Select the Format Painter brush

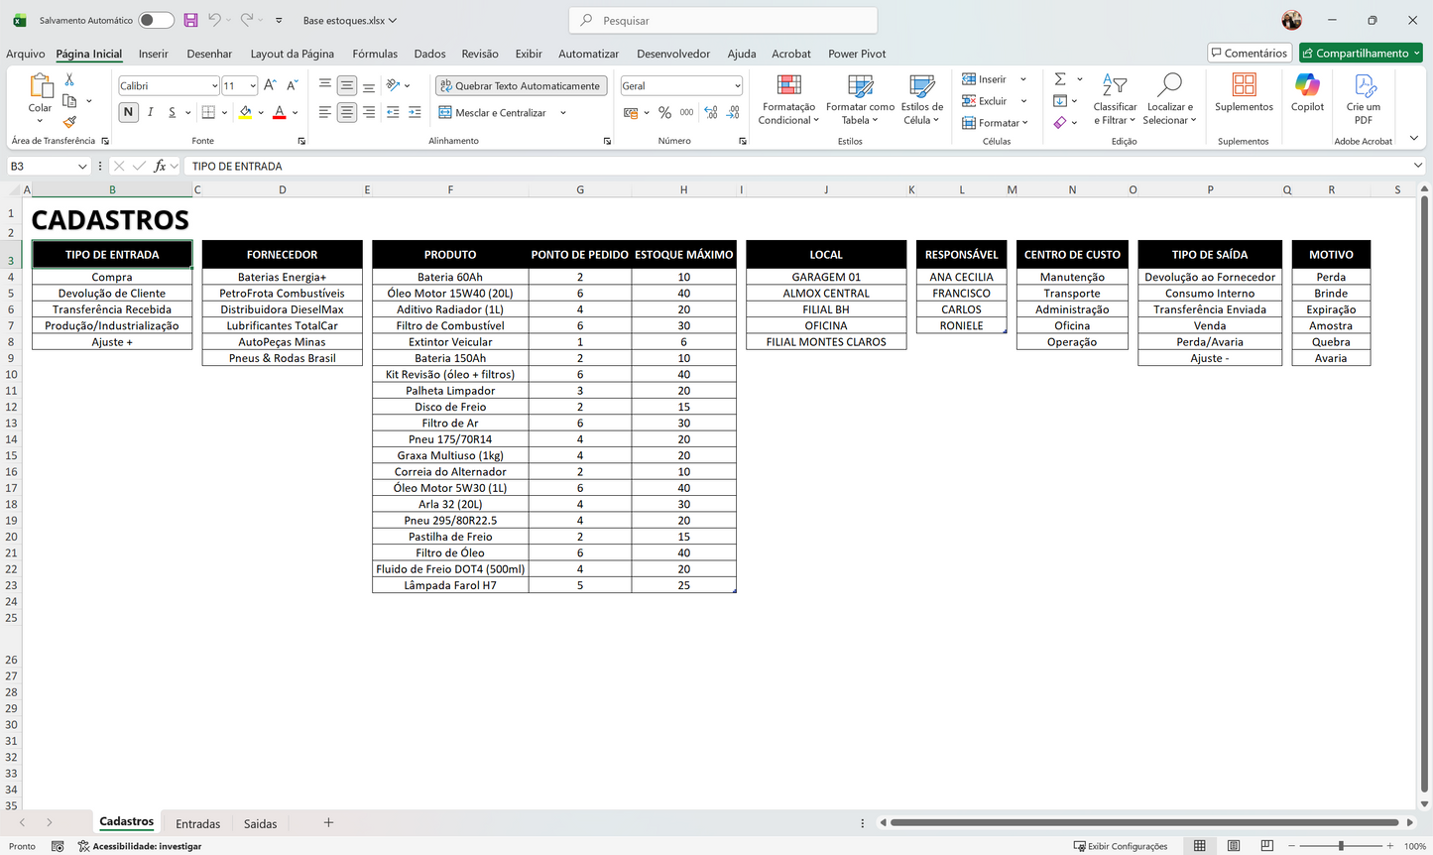click(69, 122)
